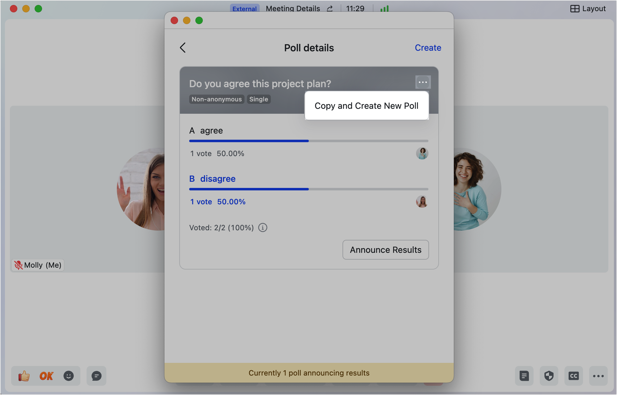Click voter avatar under agree option
The height and width of the screenshot is (395, 617).
(422, 153)
